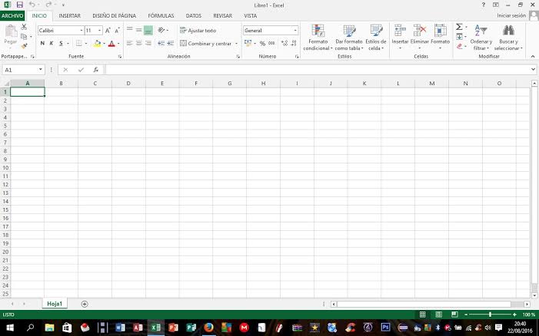539x336 pixels.
Task: Click the zoom slider in status bar
Action: click(490, 315)
